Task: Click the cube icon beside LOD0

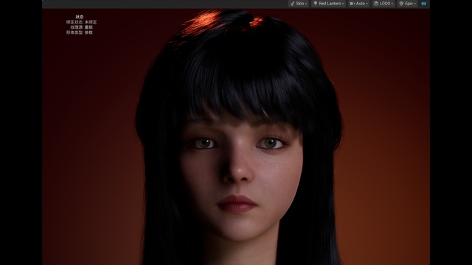Action: (376, 4)
